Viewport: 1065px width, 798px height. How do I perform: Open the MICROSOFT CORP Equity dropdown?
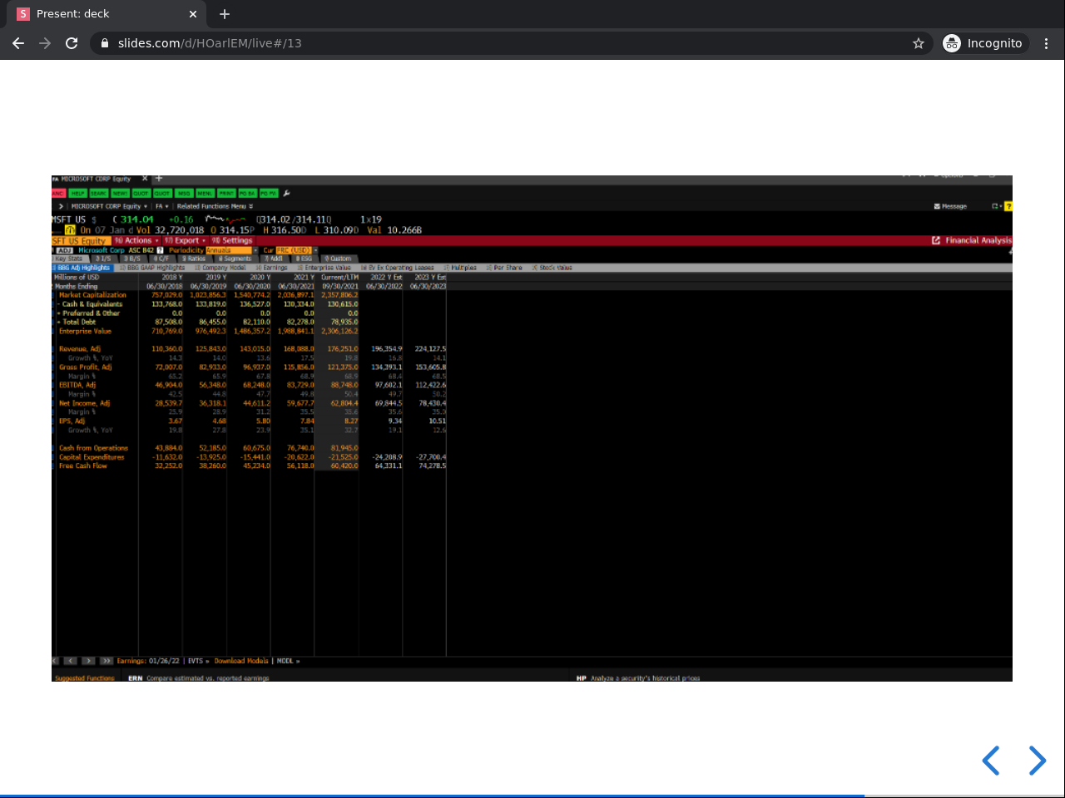tap(109, 206)
